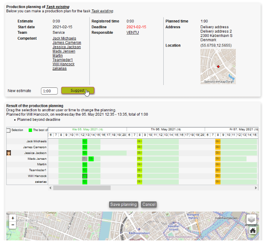Click the home icon on the map
268x242 pixels.
(x=252, y=230)
